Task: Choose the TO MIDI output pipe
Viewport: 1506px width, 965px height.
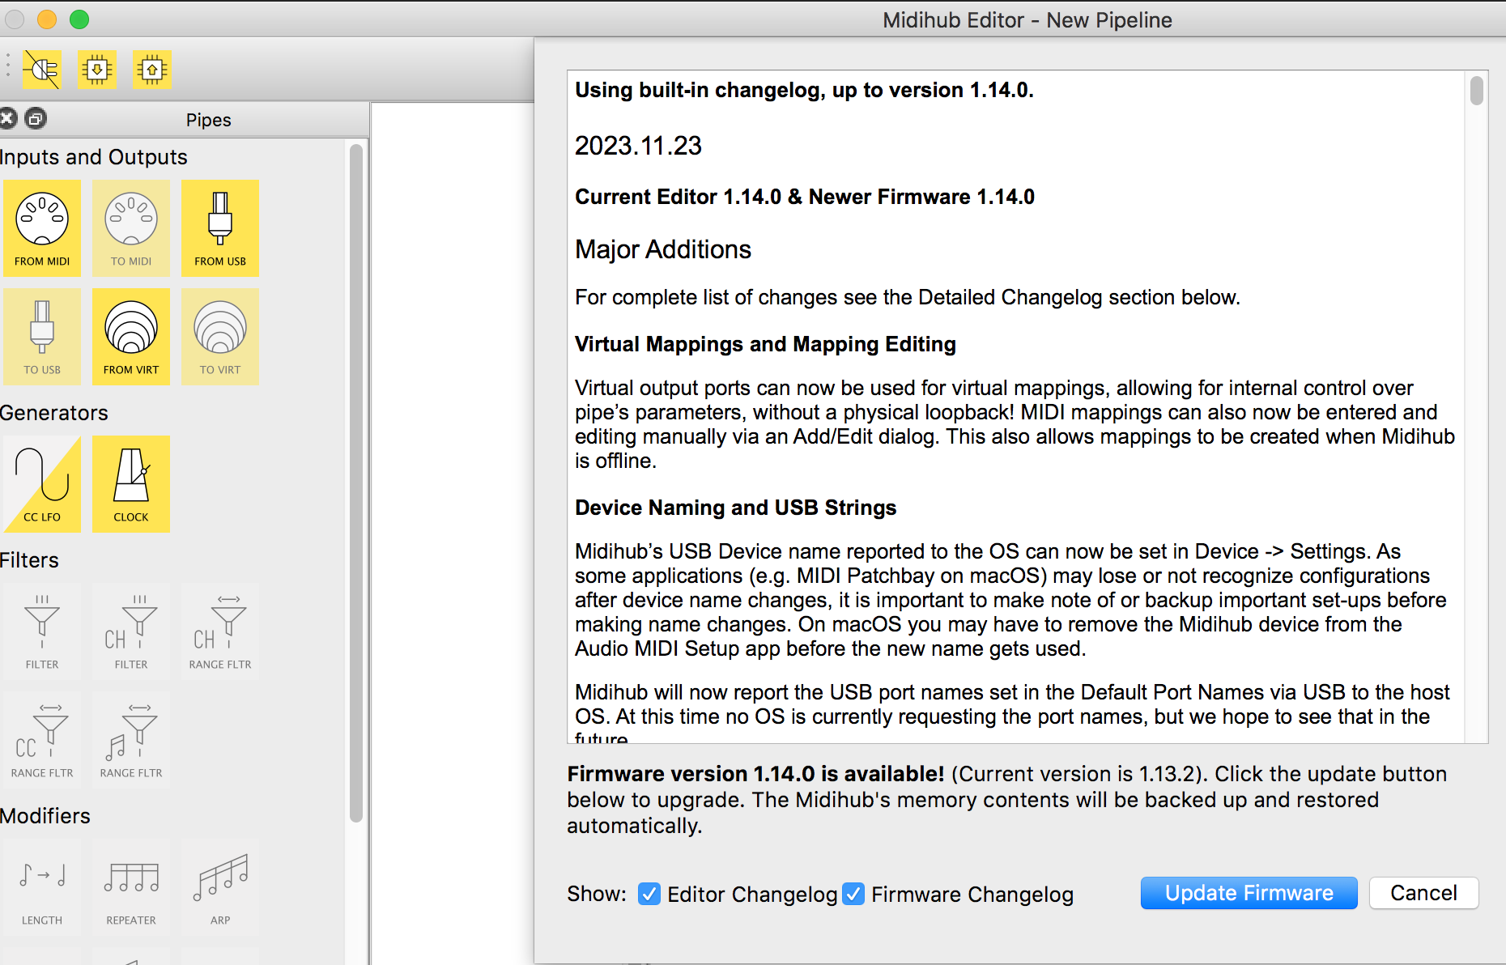Action: (x=131, y=227)
